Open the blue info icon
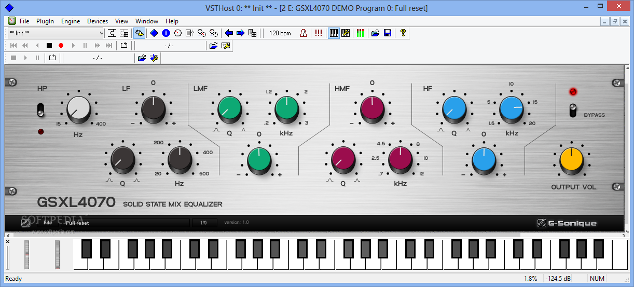 click(x=166, y=33)
